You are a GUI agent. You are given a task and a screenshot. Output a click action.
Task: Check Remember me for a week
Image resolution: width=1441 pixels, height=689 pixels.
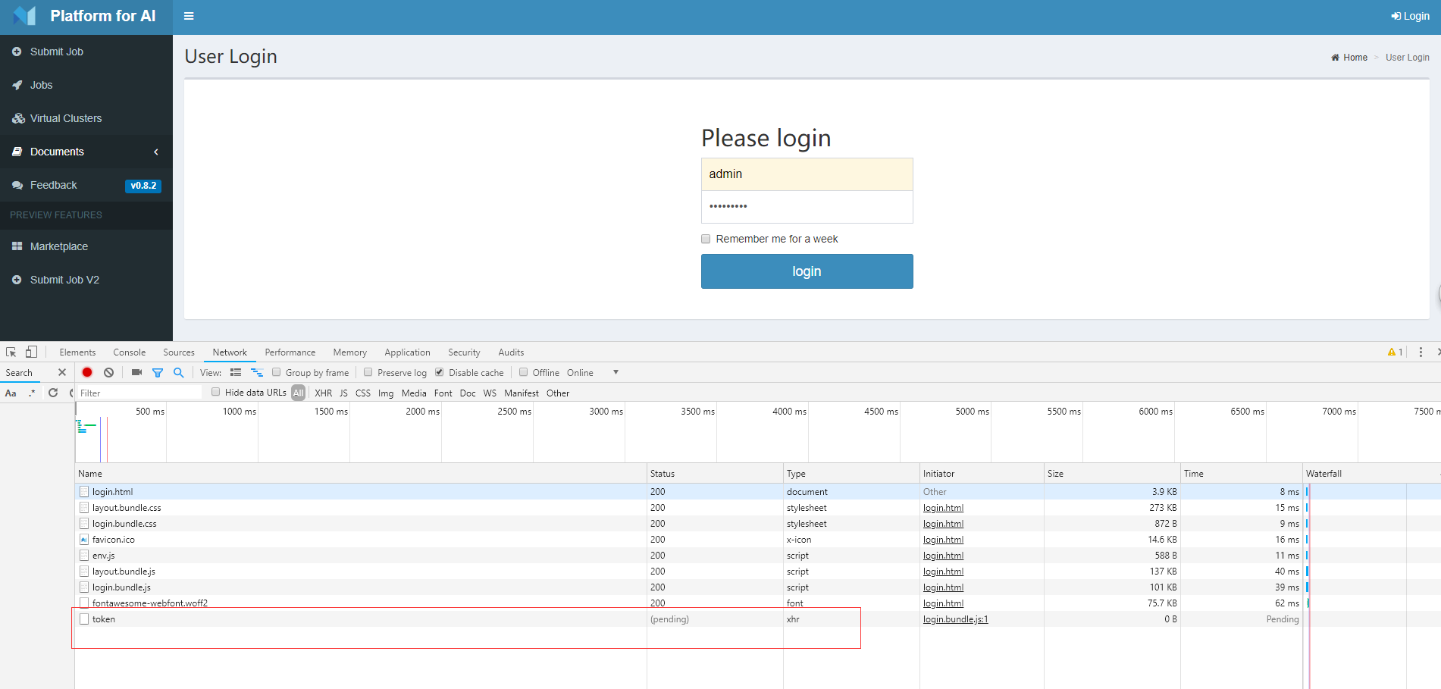coord(705,239)
